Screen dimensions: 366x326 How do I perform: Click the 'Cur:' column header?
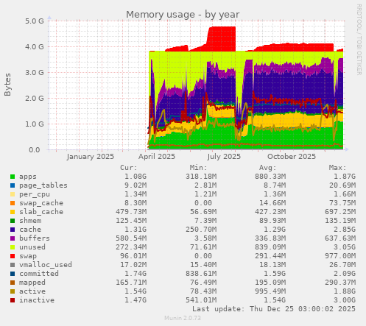point(129,168)
